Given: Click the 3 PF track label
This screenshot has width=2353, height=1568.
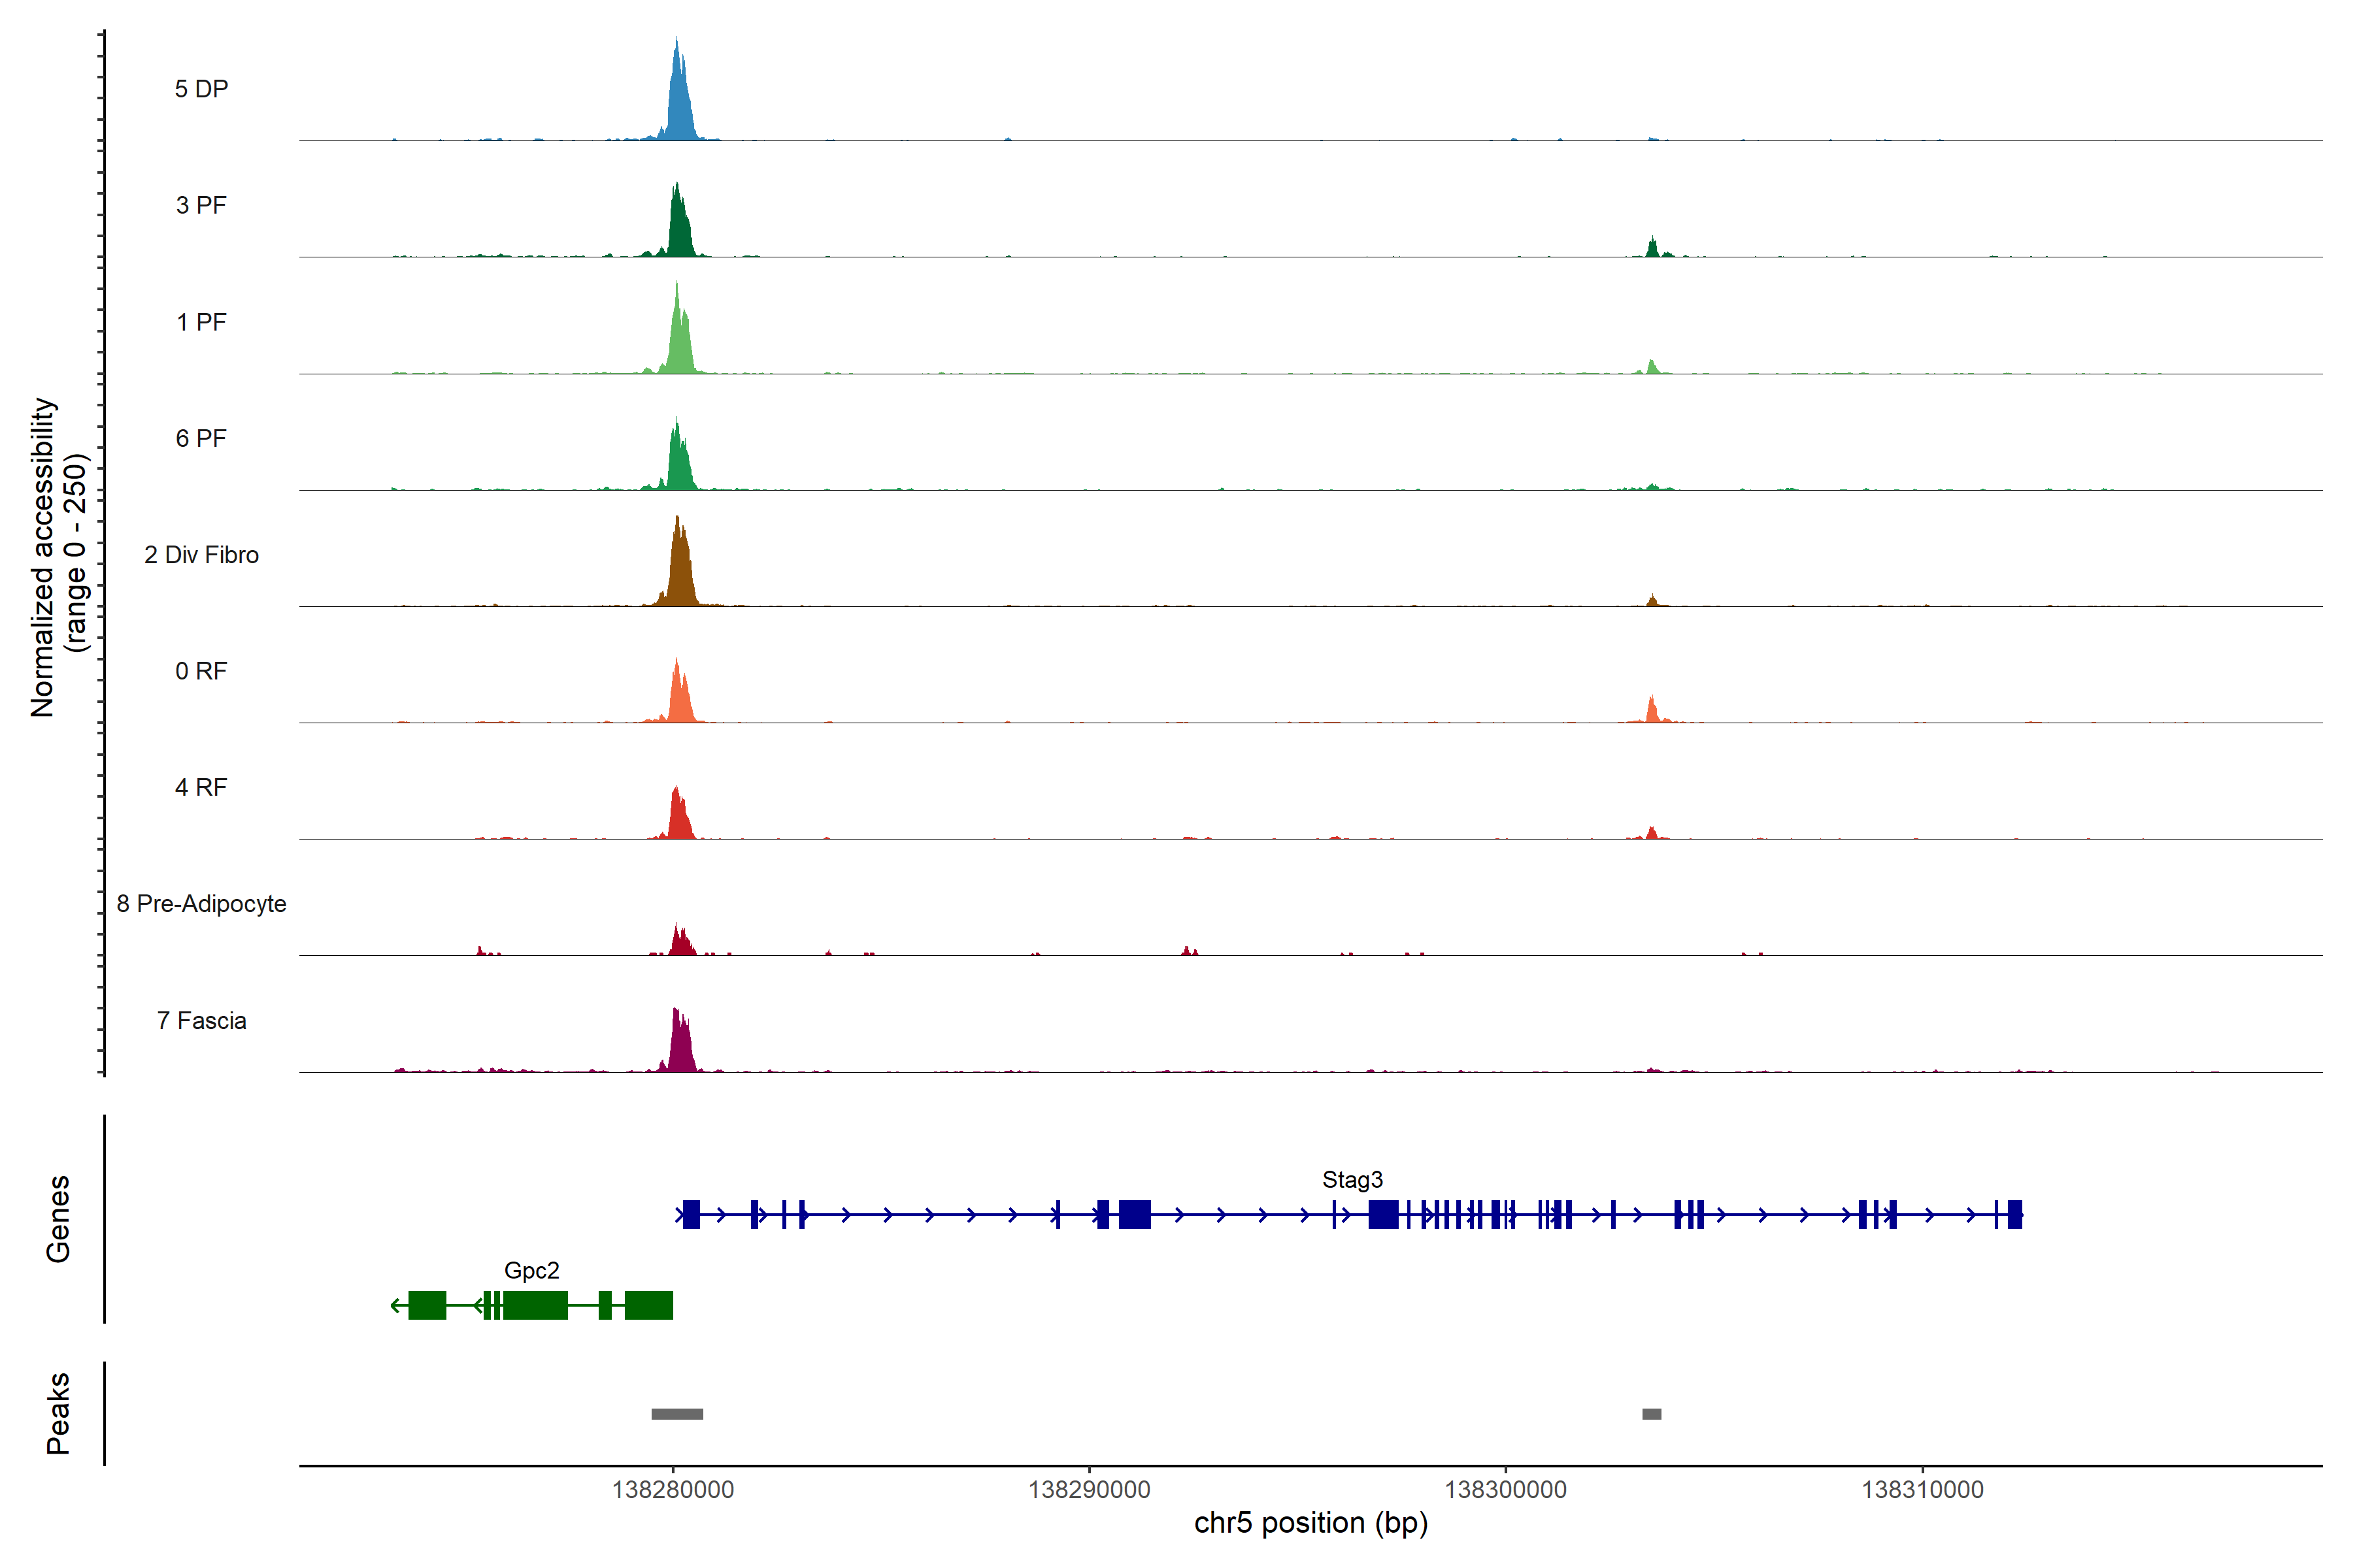Looking at the screenshot, I should coord(201,206).
